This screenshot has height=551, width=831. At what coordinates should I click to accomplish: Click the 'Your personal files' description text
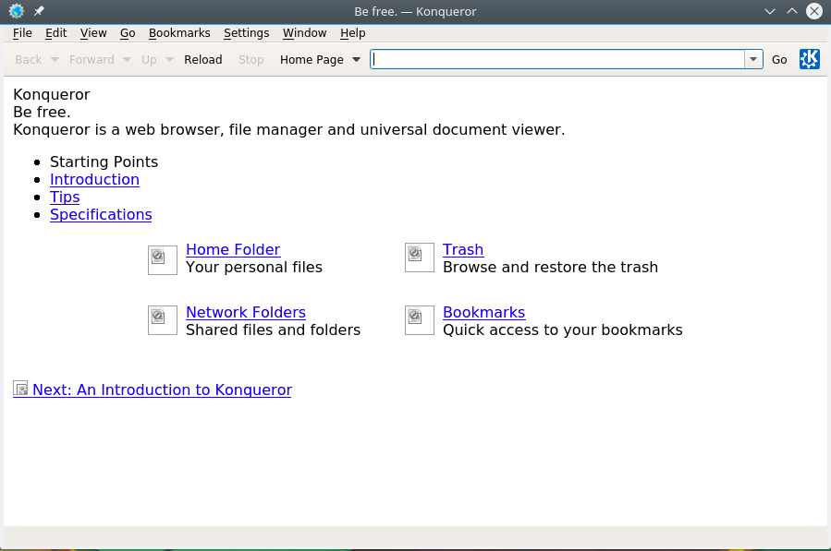(x=254, y=268)
